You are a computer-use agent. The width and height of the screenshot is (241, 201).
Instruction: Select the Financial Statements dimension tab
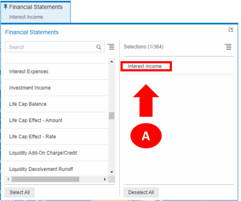click(36, 12)
